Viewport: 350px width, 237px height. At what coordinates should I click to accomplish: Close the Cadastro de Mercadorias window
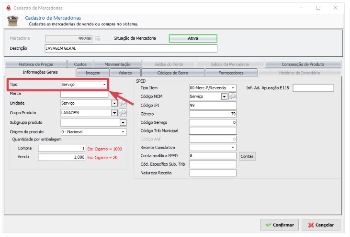point(335,8)
